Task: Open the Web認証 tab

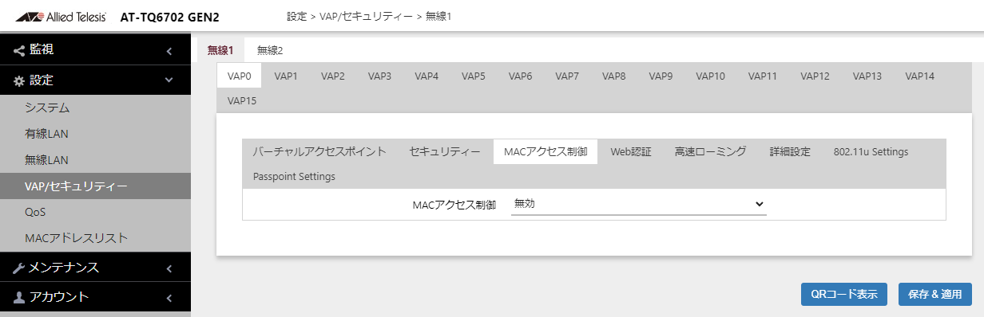Action: pos(631,151)
